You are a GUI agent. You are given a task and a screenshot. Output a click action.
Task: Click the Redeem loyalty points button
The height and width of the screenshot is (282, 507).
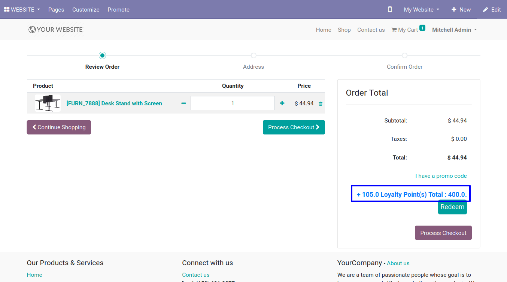[452, 207]
